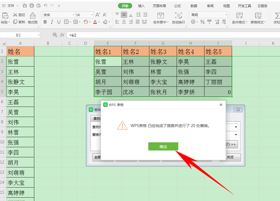Open the number format dropdown
This screenshot has height=201, width=280.
click(226, 15)
